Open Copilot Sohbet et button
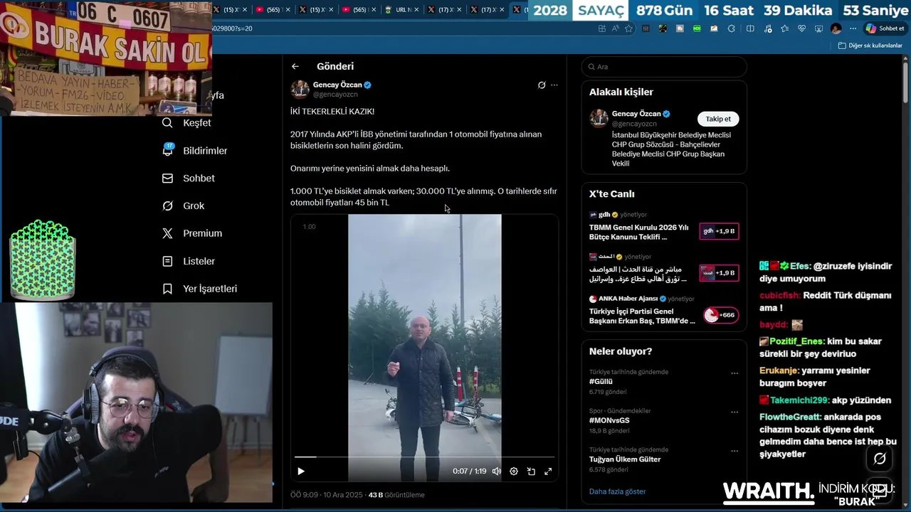This screenshot has width=911, height=512. click(885, 28)
